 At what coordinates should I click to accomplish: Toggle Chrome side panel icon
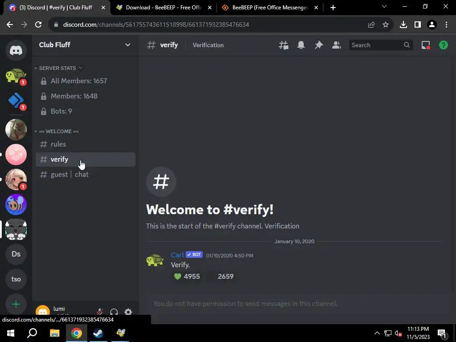[418, 25]
